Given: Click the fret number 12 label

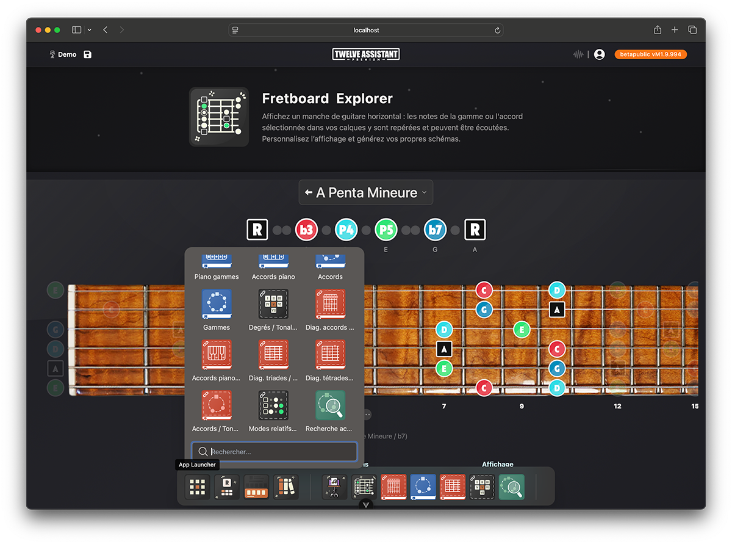Looking at the screenshot, I should point(618,406).
